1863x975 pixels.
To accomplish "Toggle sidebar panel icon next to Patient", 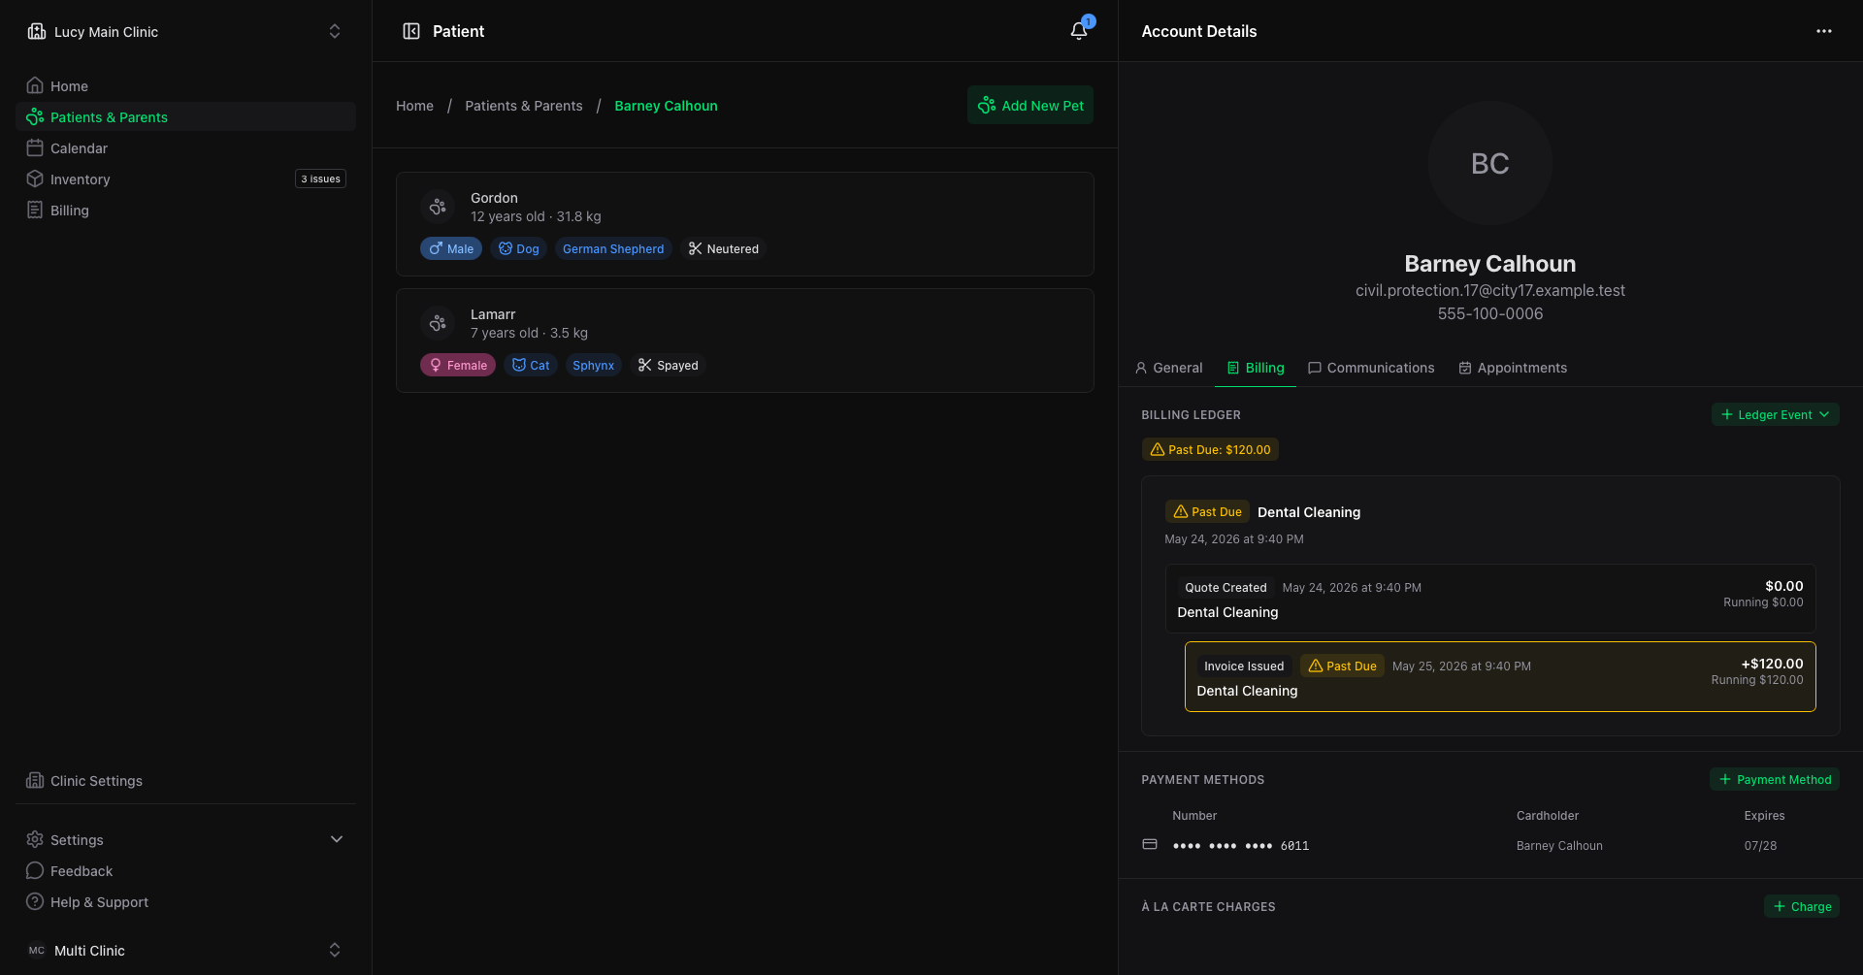I will [411, 31].
